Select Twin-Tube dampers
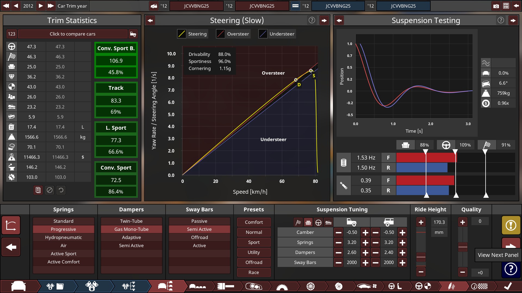The image size is (522, 293). (131, 221)
